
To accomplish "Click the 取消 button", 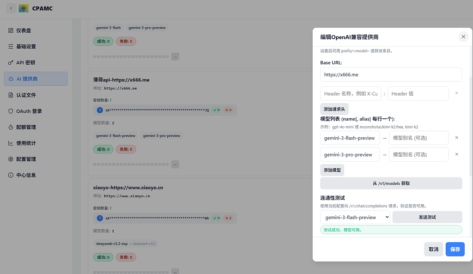I will click(x=433, y=249).
